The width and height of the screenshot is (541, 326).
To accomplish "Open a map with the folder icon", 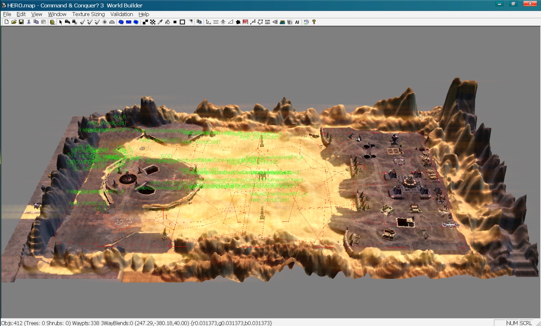I will (14, 22).
